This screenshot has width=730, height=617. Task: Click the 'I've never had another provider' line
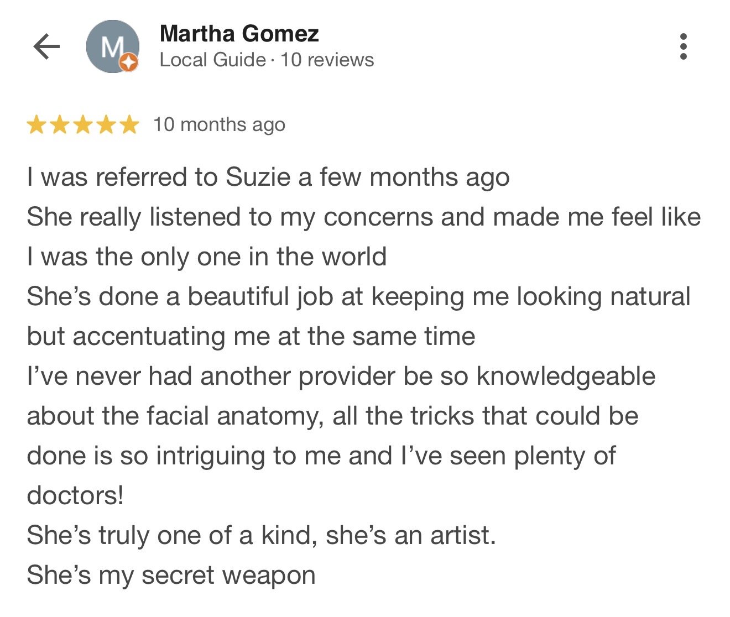click(x=341, y=377)
